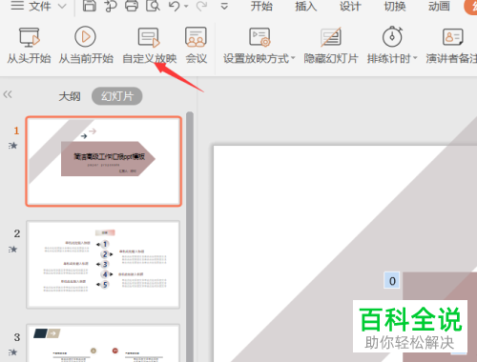The height and width of the screenshot is (362, 477).
Task: Open the Print Preview icon
Action: coord(153,6)
